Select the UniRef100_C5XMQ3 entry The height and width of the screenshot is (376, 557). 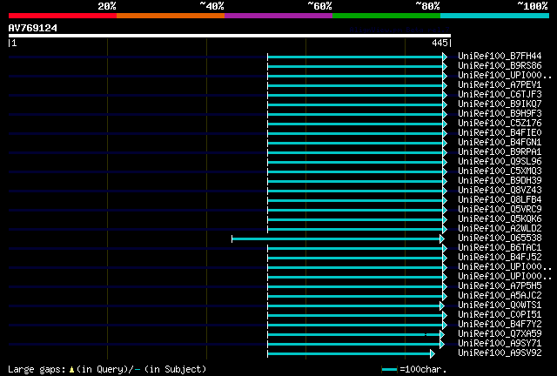pos(500,171)
